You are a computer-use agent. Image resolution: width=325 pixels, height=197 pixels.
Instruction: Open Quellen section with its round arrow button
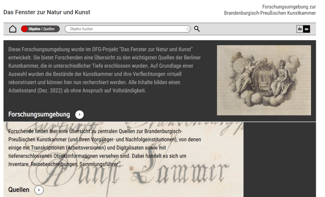click(x=39, y=190)
